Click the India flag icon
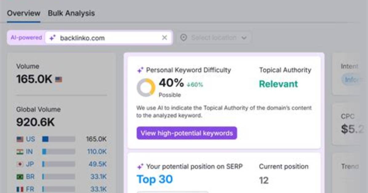Image resolution: width=368 pixels, height=193 pixels. tap(20, 152)
